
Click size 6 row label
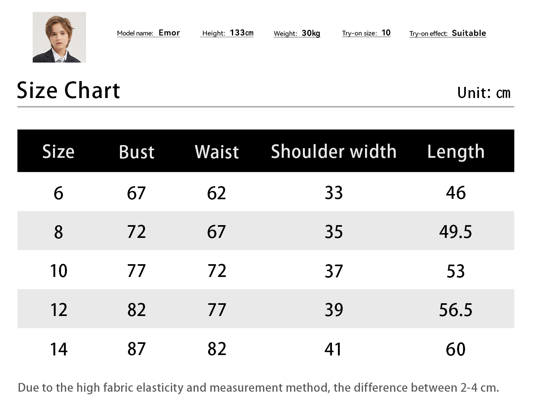(x=59, y=193)
